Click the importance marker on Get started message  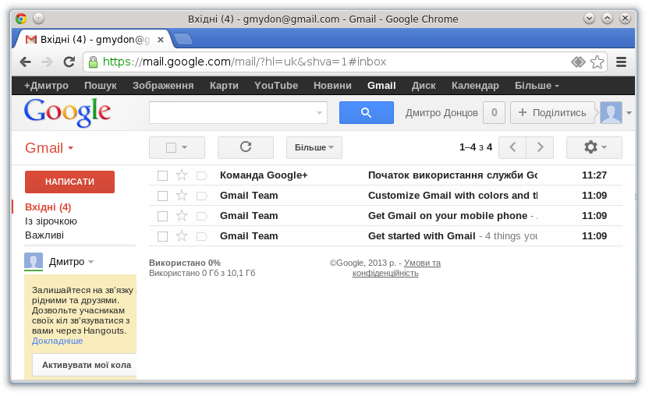pos(201,237)
